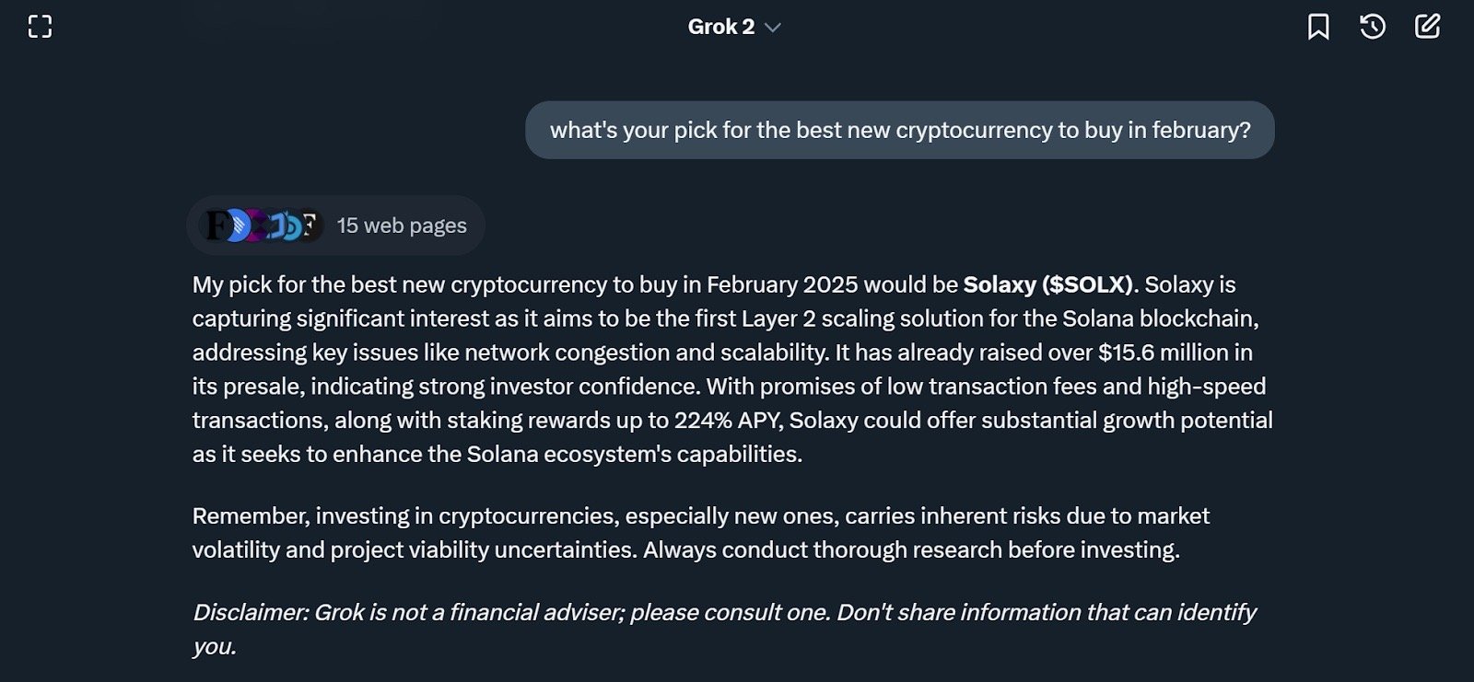Viewport: 1474px width, 682px height.
Task: Click the bold Solaxy ($SOLX) text
Action: pyautogui.click(x=1047, y=284)
